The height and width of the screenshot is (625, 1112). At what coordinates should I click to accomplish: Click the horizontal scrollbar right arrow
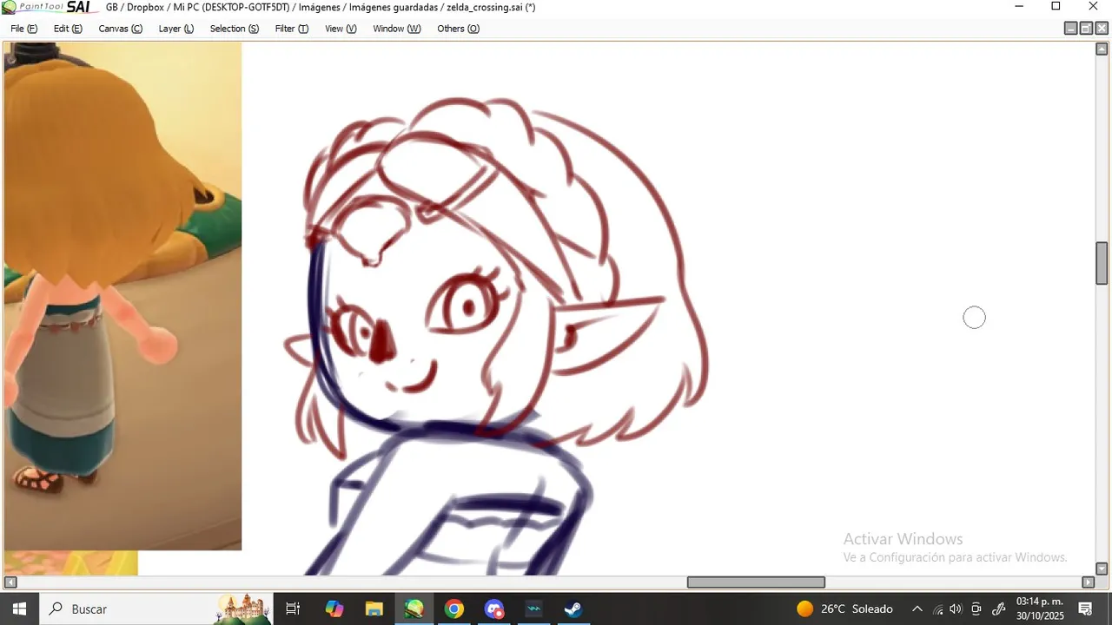pos(1088,582)
